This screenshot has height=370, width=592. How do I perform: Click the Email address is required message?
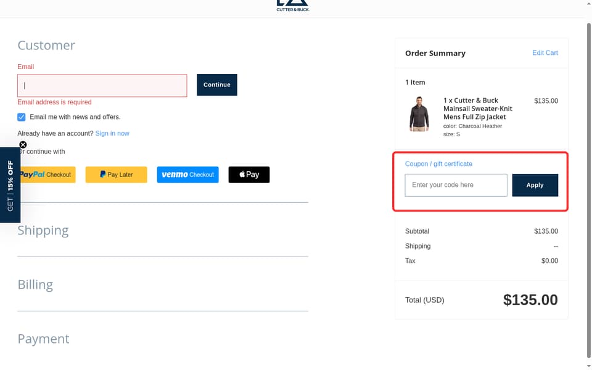(x=54, y=102)
